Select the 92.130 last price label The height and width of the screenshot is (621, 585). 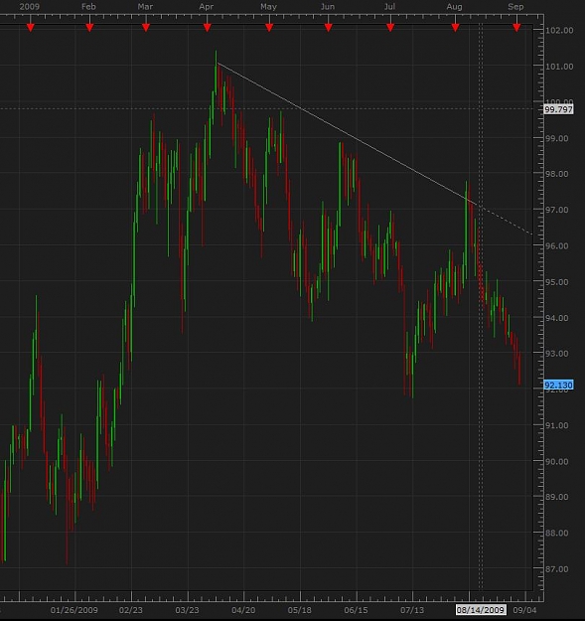pos(558,385)
